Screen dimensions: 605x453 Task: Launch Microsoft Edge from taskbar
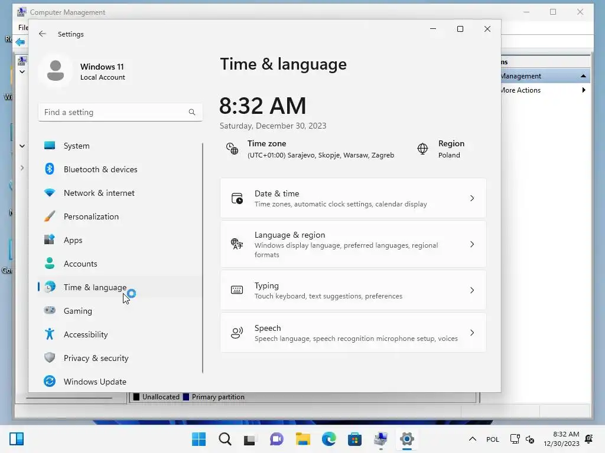click(328, 439)
